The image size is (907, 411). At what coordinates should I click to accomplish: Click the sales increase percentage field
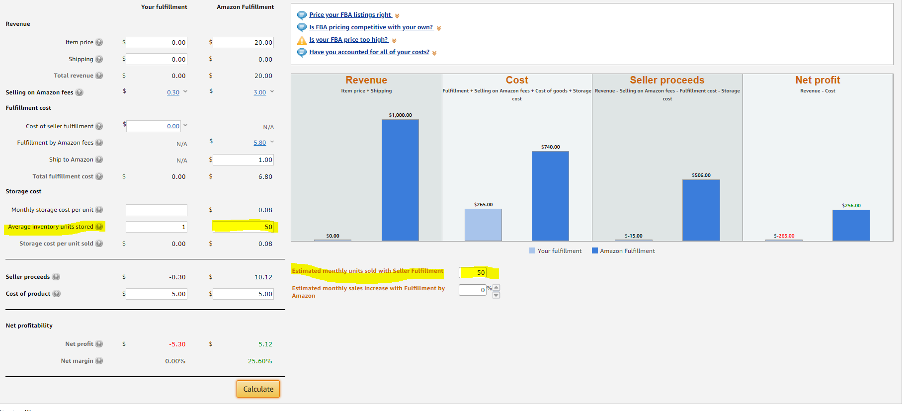(x=473, y=290)
